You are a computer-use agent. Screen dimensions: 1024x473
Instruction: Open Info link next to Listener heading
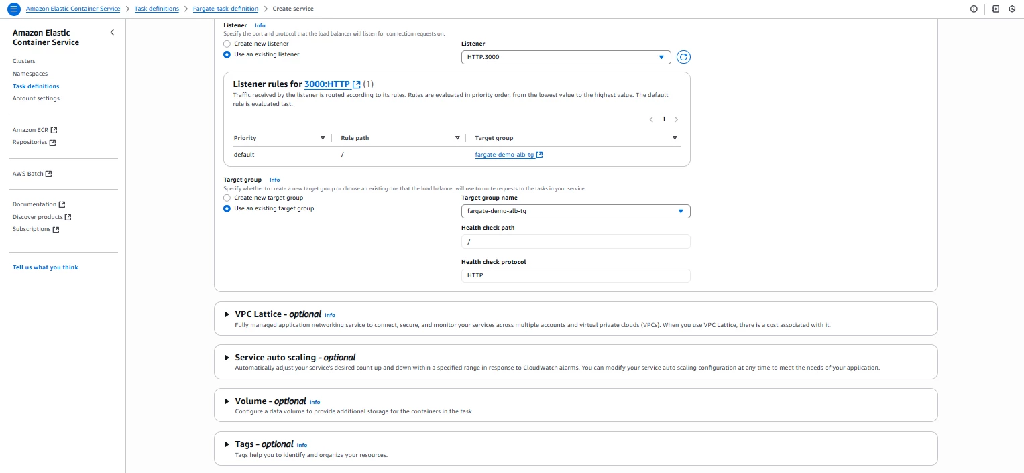[x=260, y=25]
